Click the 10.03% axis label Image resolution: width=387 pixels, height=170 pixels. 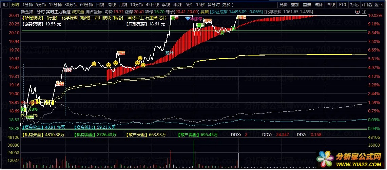point(375,15)
